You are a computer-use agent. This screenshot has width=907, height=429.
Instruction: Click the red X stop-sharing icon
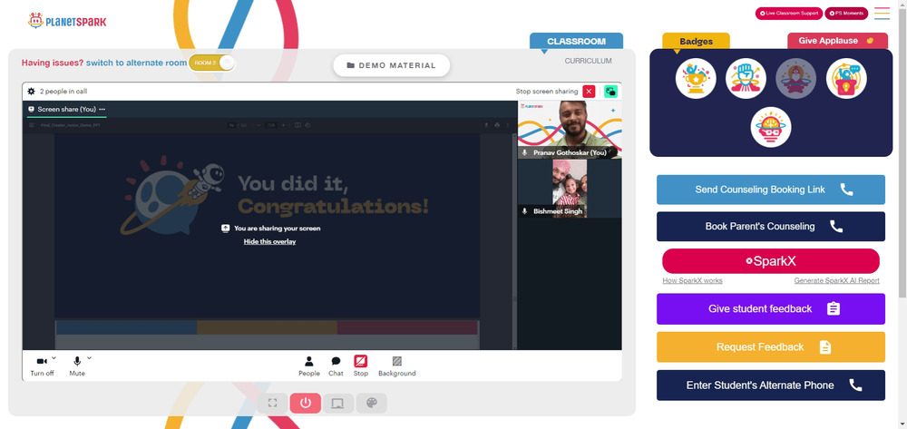(x=589, y=92)
